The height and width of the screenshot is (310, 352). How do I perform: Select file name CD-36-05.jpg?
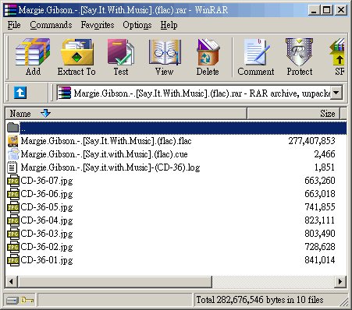[47, 207]
